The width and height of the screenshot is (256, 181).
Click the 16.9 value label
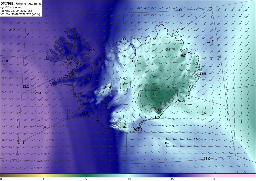[x=105, y=103]
